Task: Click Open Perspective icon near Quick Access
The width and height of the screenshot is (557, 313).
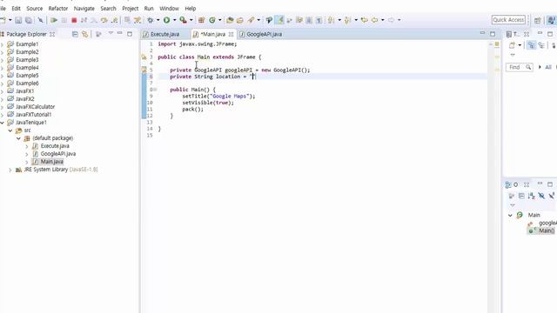Action: coord(538,20)
